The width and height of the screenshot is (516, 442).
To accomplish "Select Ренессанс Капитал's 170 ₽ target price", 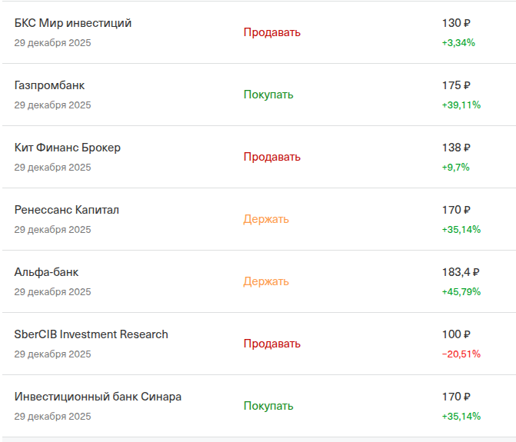I will point(456,210).
